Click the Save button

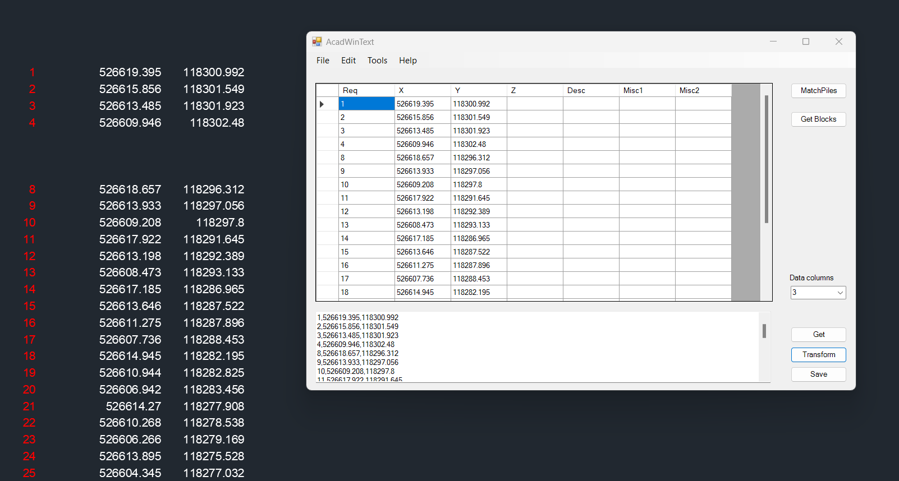tap(818, 374)
